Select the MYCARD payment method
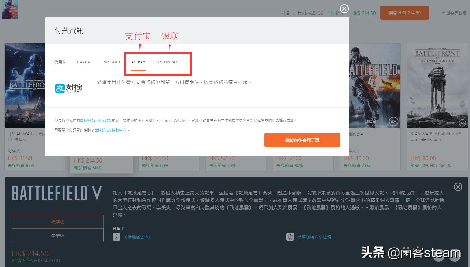This screenshot has height=267, width=470. click(111, 62)
